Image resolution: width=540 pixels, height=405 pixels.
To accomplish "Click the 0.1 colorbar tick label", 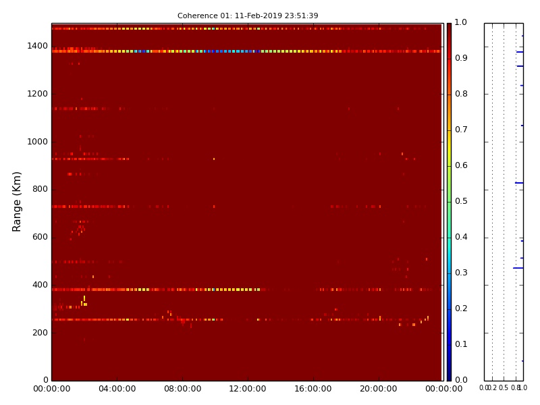I will point(461,344).
